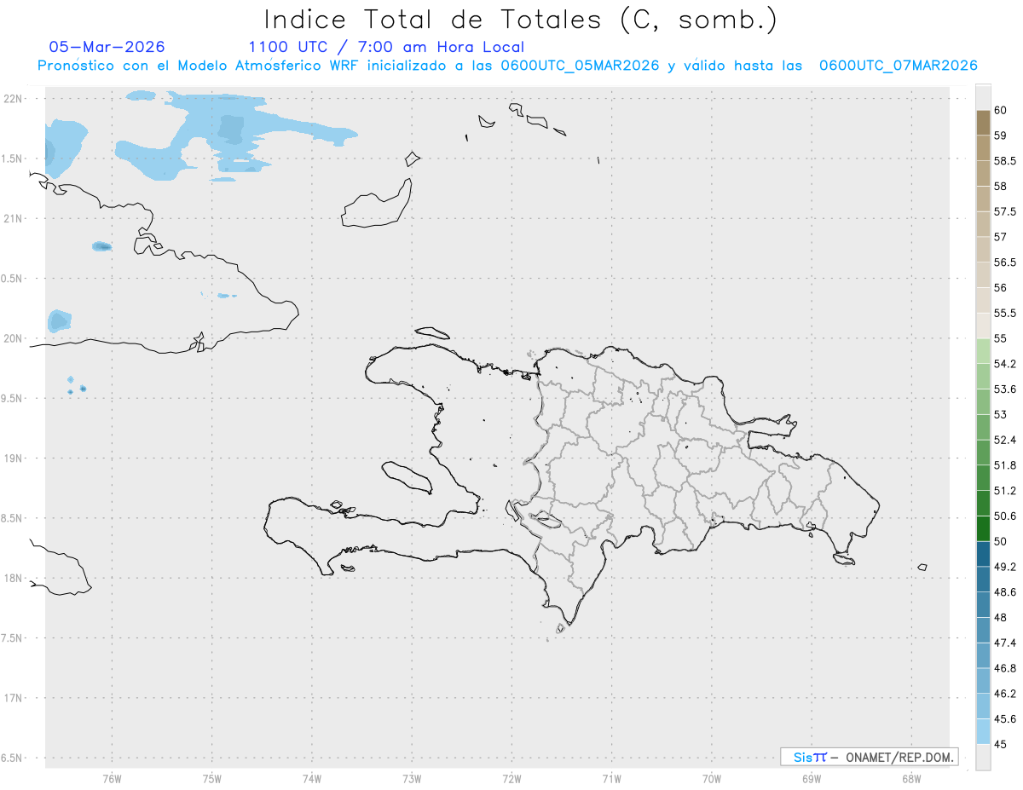
Task: Click the beige swatch between 55.5 and 56
Action: 983,300
